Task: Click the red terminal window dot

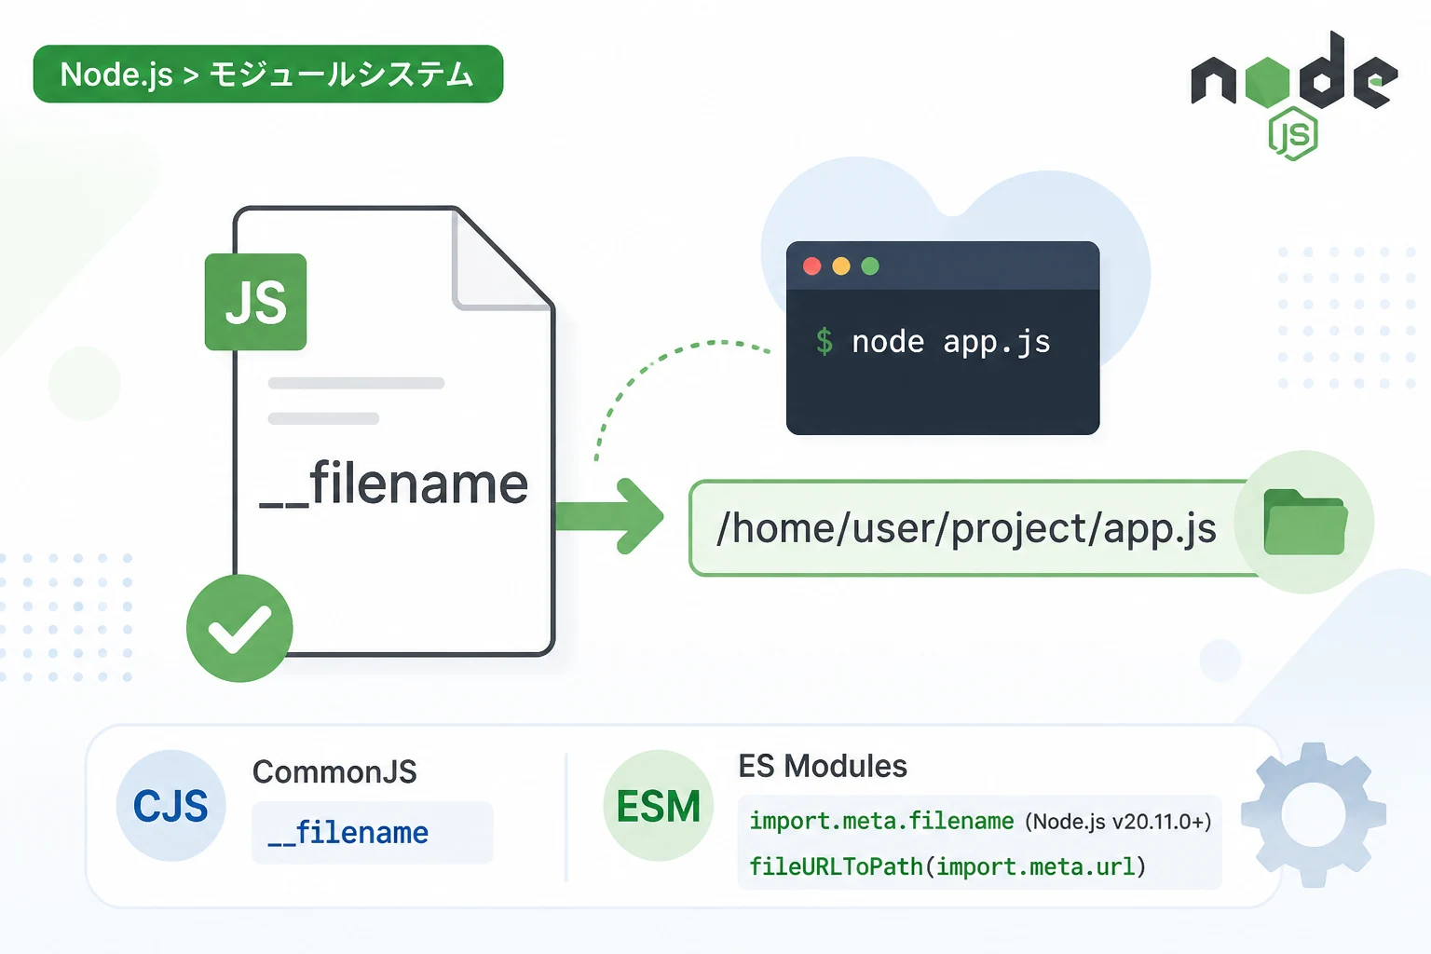Action: pos(812,266)
